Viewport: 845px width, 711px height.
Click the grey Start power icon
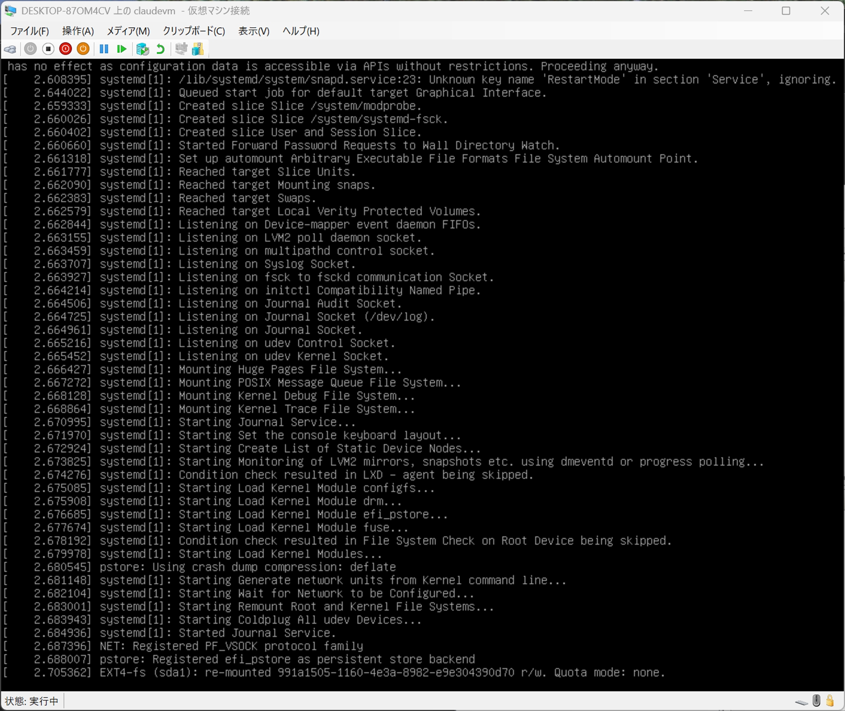tap(30, 49)
